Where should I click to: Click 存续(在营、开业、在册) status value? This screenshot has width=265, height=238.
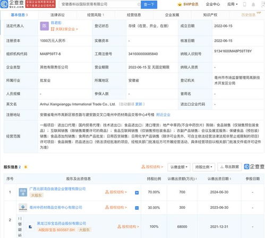149,26
